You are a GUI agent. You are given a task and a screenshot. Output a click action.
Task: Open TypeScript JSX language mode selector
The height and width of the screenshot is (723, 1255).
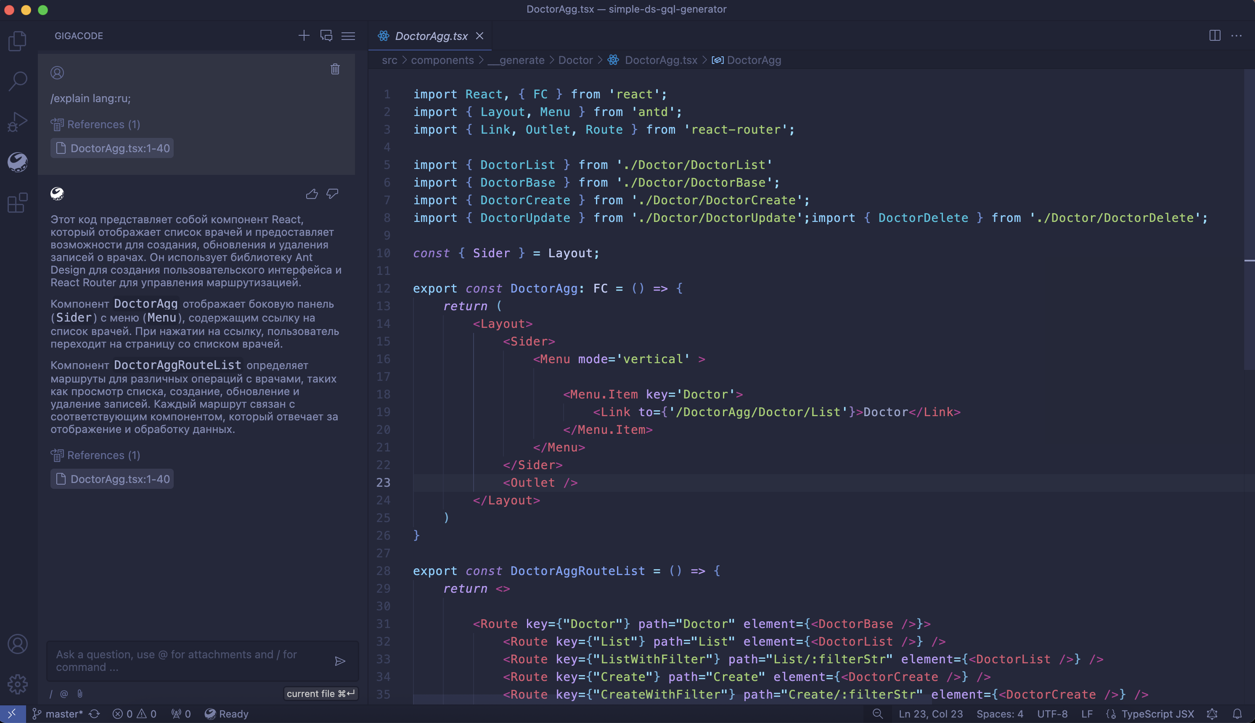1157,714
